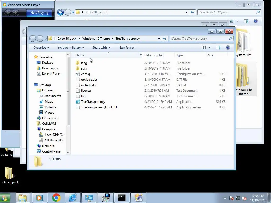
Task: Select Downloads in Favorites
Action: point(50,68)
